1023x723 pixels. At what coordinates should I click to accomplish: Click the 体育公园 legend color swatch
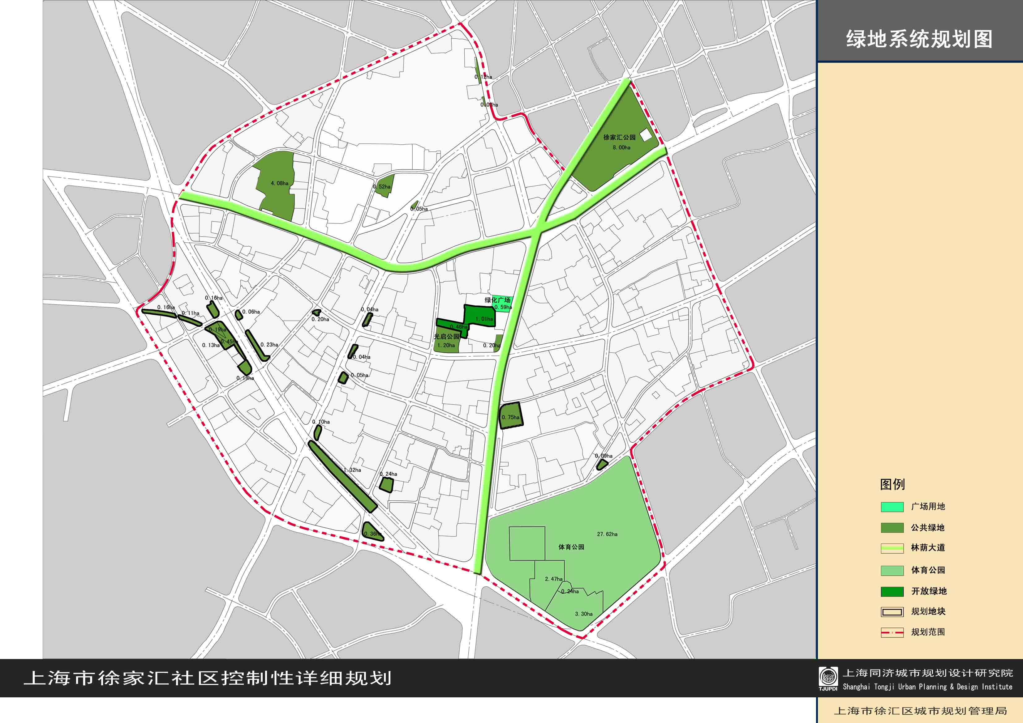coord(892,570)
